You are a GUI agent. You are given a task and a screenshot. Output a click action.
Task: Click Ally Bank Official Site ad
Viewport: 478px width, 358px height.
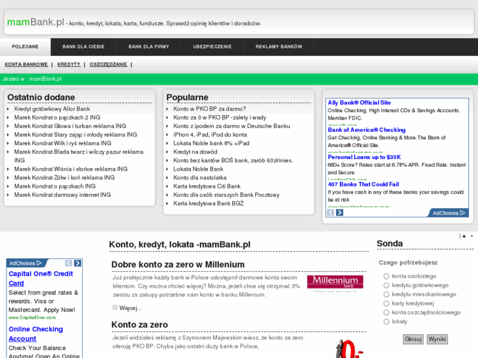(359, 102)
